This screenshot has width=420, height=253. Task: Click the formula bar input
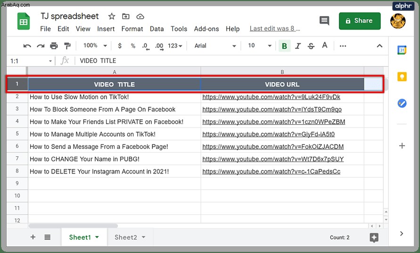(232, 60)
